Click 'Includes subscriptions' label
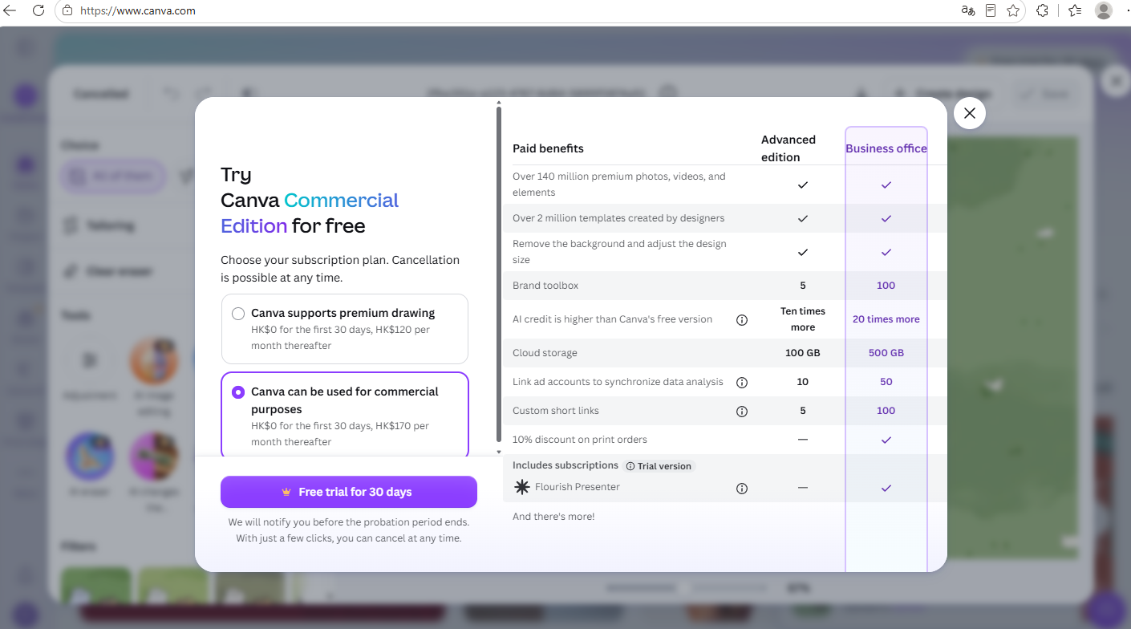 (x=565, y=465)
